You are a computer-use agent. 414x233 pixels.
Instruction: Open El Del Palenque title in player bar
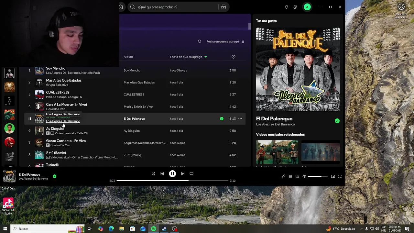(x=29, y=175)
